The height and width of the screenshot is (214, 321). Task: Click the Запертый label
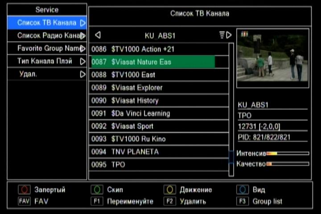[50, 190]
